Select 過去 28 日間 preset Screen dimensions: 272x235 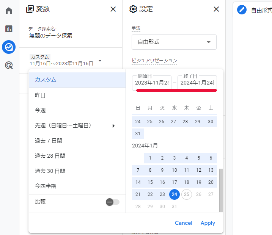point(50,156)
